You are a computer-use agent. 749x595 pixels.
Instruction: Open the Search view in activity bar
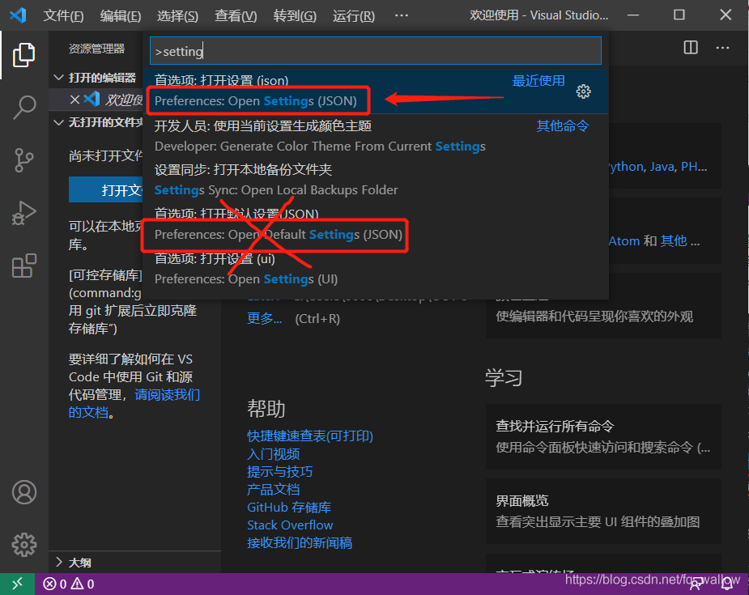coord(23,108)
